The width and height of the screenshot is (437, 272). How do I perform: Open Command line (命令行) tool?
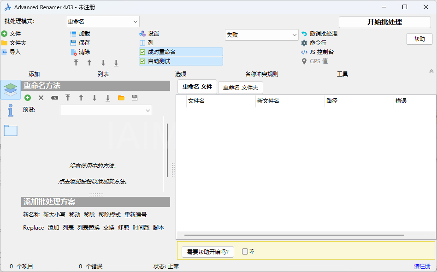pyautogui.click(x=304, y=43)
